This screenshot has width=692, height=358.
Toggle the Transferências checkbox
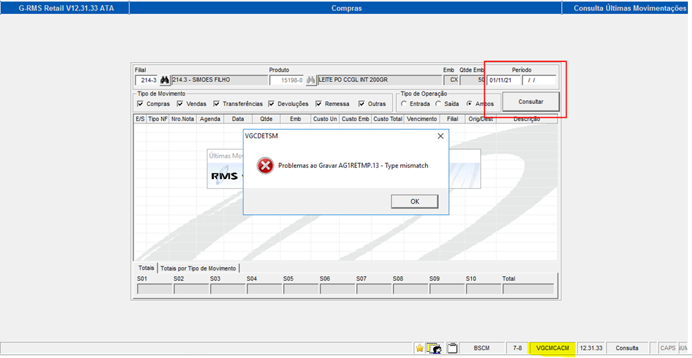(216, 104)
